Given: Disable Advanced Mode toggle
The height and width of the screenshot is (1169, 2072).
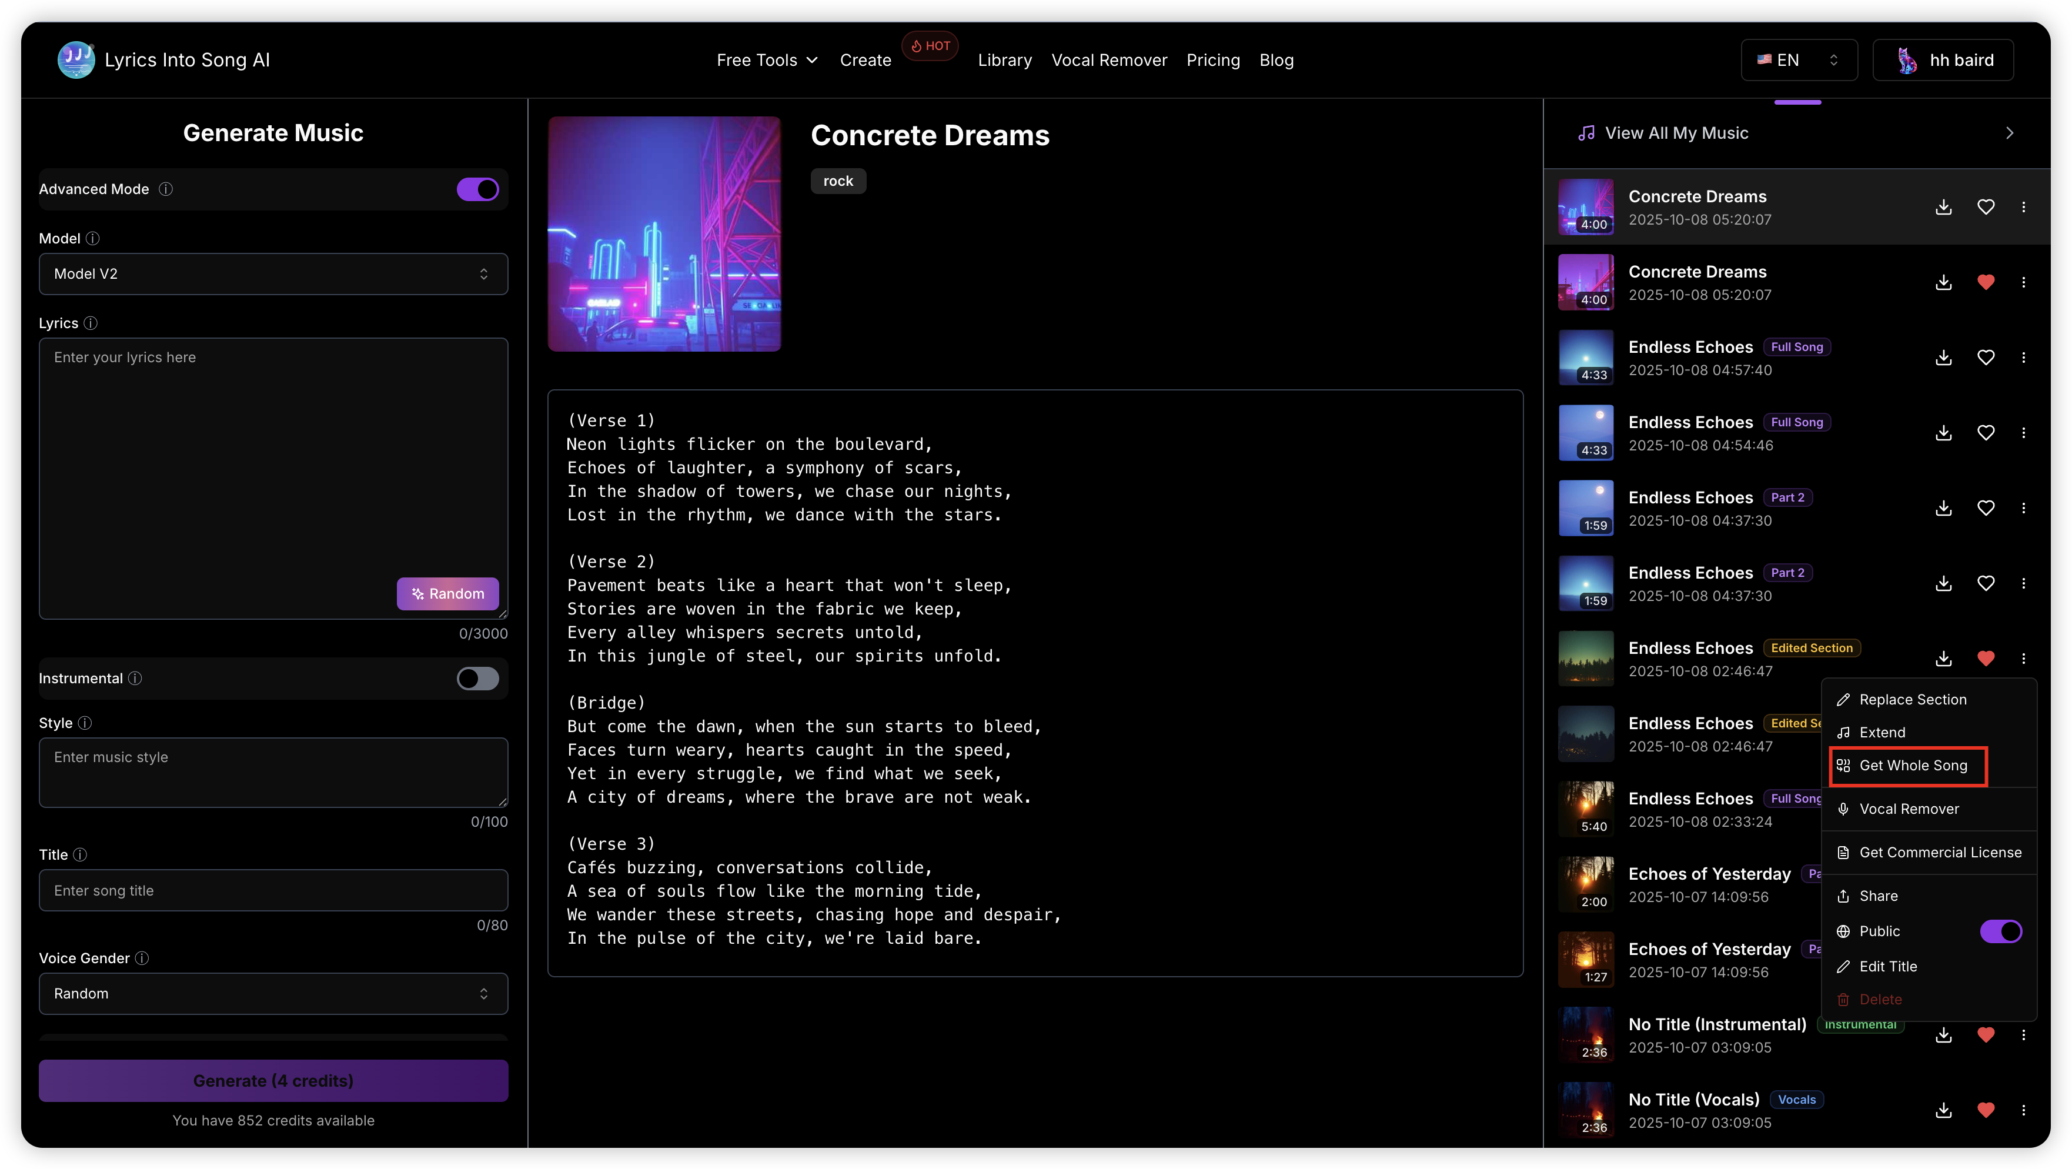Looking at the screenshot, I should pyautogui.click(x=478, y=189).
